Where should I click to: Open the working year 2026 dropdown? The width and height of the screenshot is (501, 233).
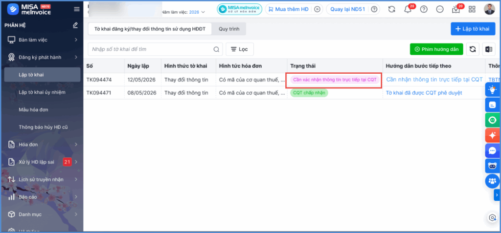pyautogui.click(x=197, y=12)
